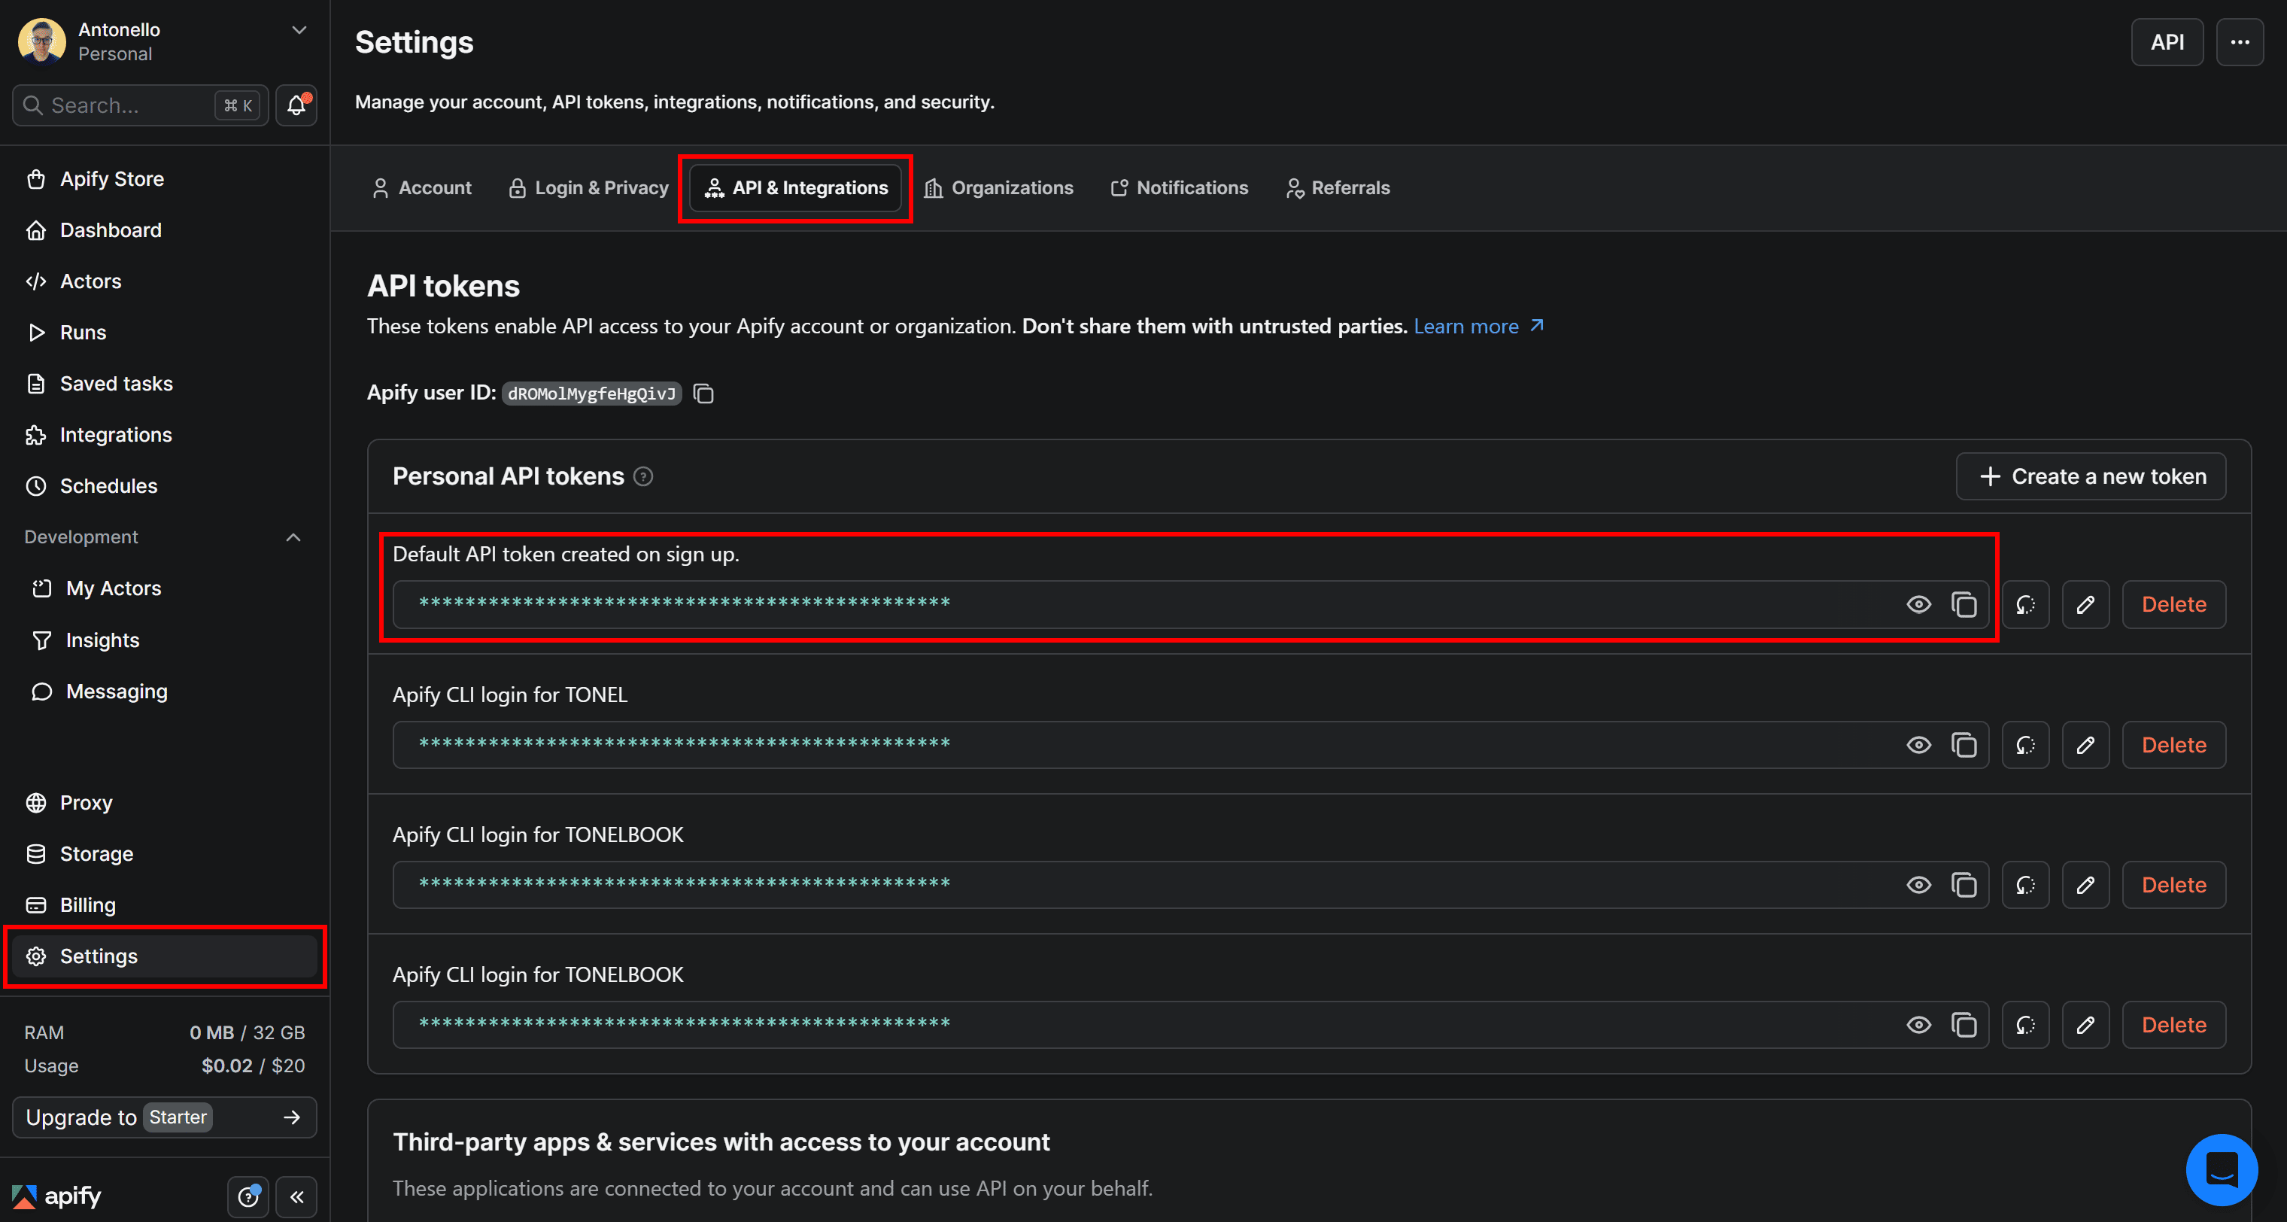Reveal the TONEL CLI login token
Screen dimensions: 2287x1222
click(x=1918, y=745)
